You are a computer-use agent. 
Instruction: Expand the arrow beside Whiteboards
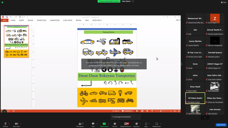161,124
